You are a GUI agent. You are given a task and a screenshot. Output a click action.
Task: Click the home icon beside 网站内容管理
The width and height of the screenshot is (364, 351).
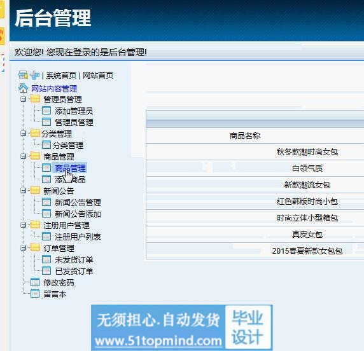point(23,88)
